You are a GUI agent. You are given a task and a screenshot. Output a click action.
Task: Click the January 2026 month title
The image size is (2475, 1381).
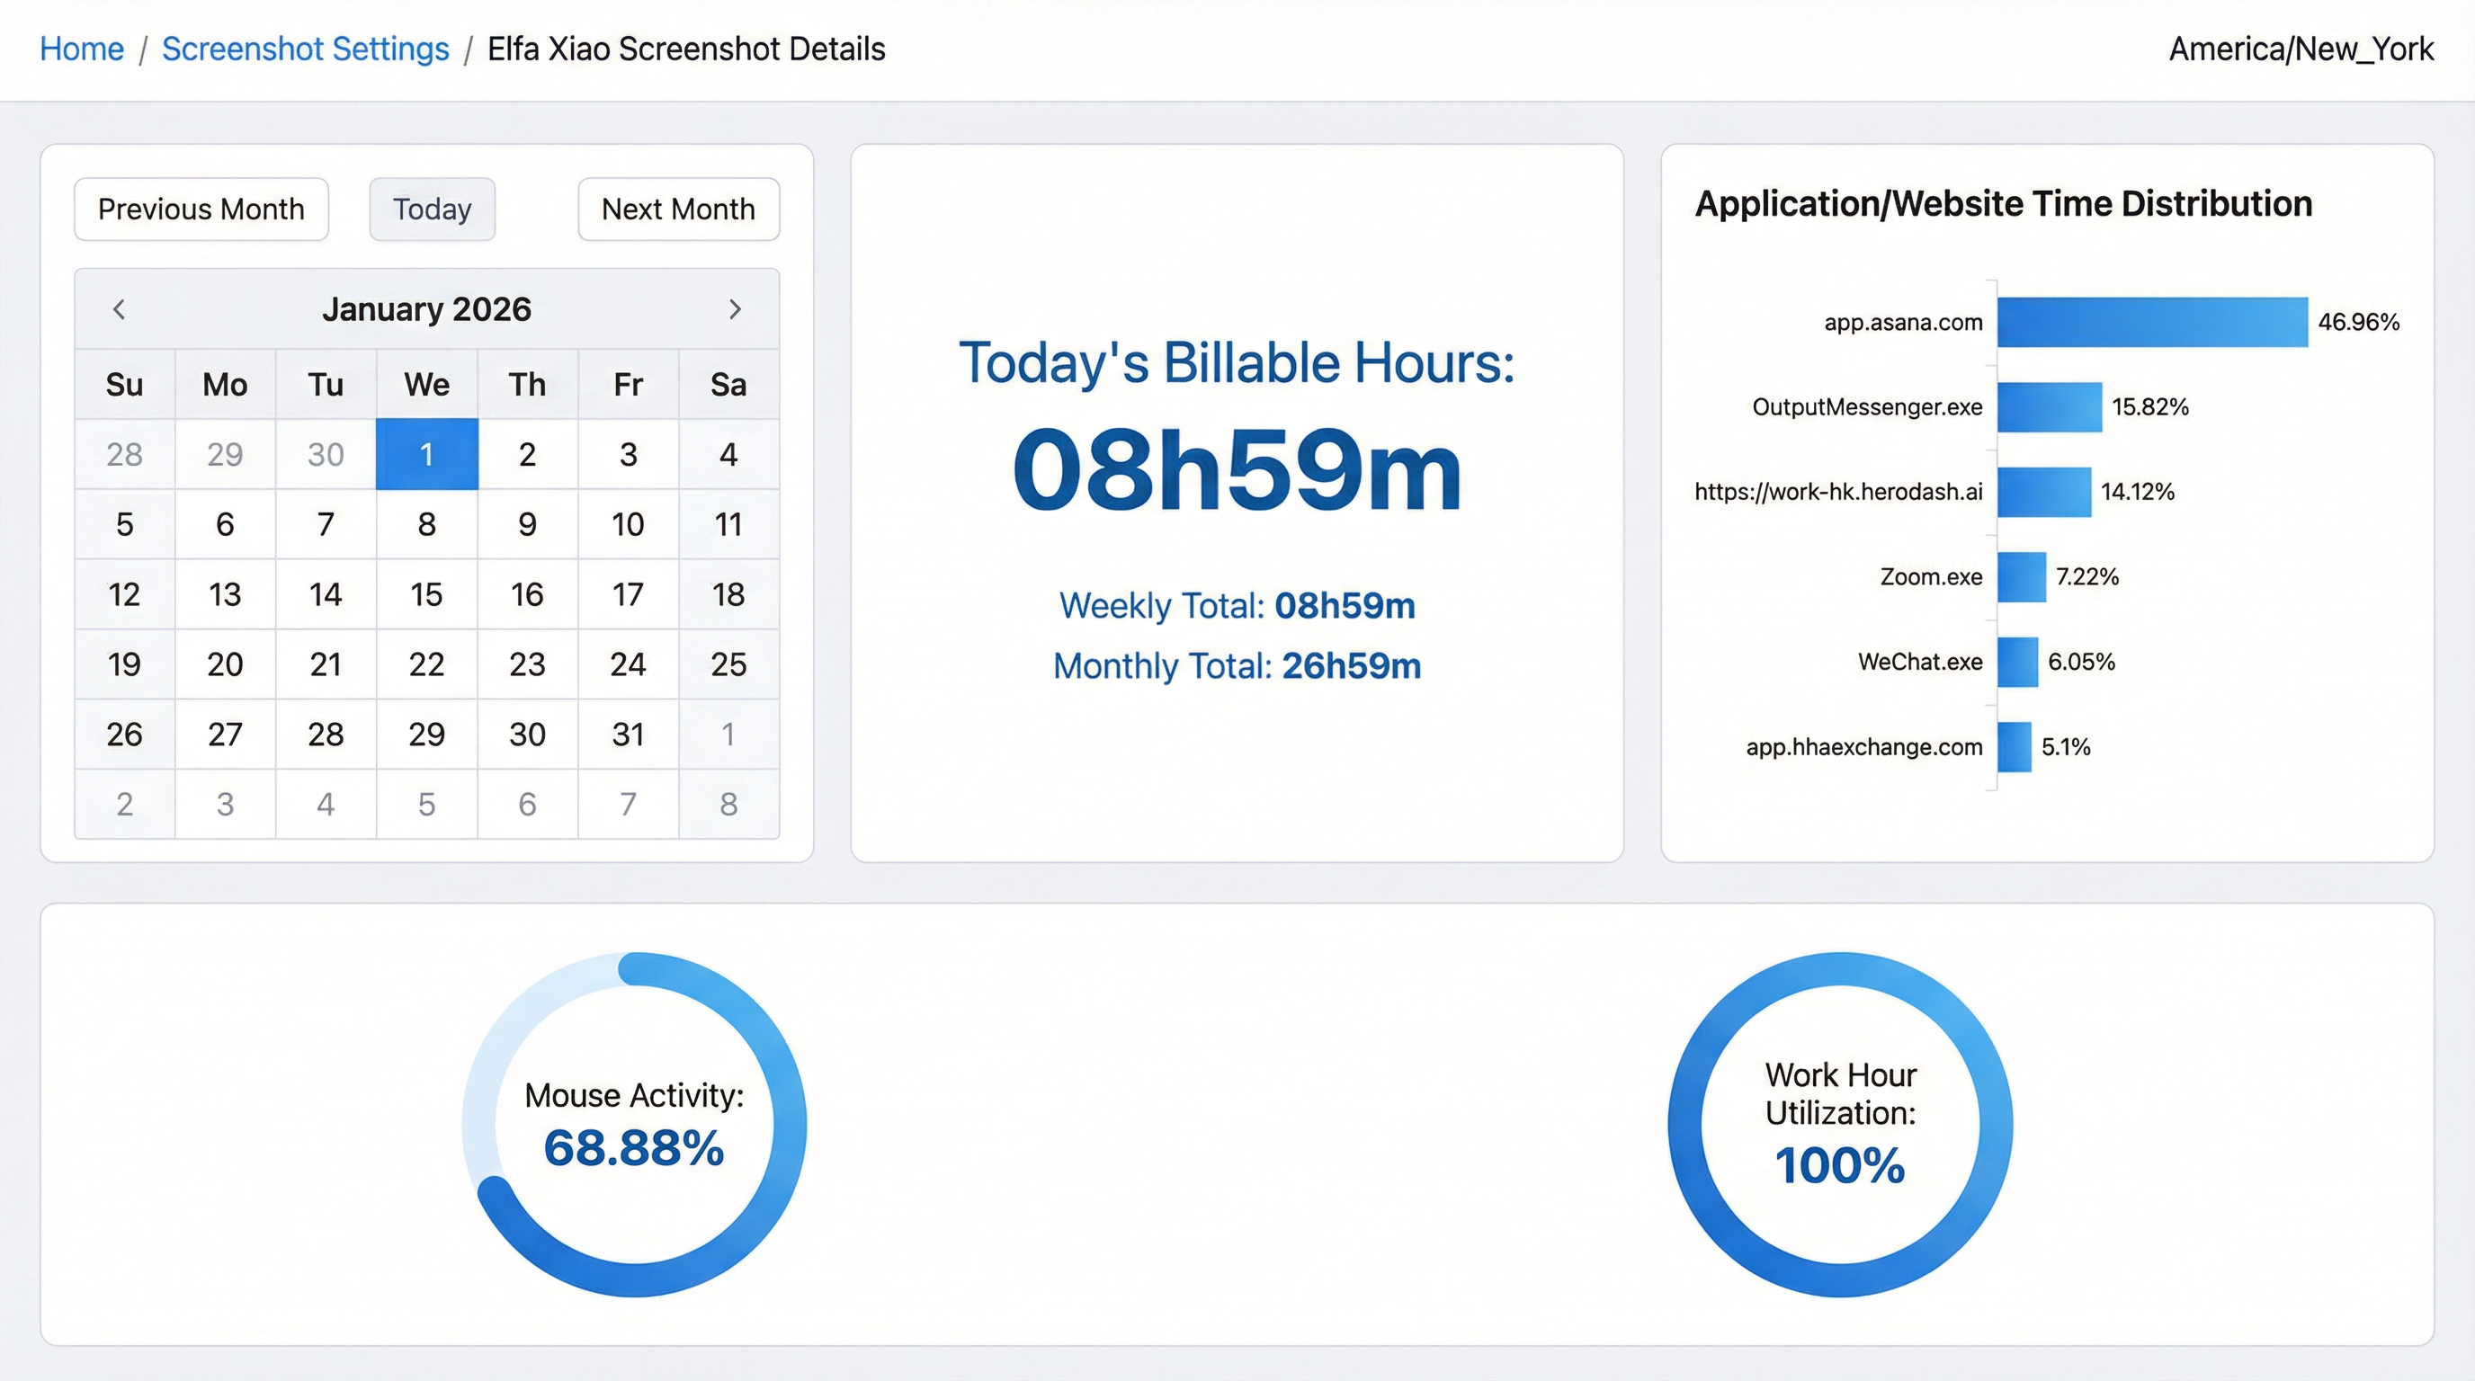pyautogui.click(x=426, y=309)
